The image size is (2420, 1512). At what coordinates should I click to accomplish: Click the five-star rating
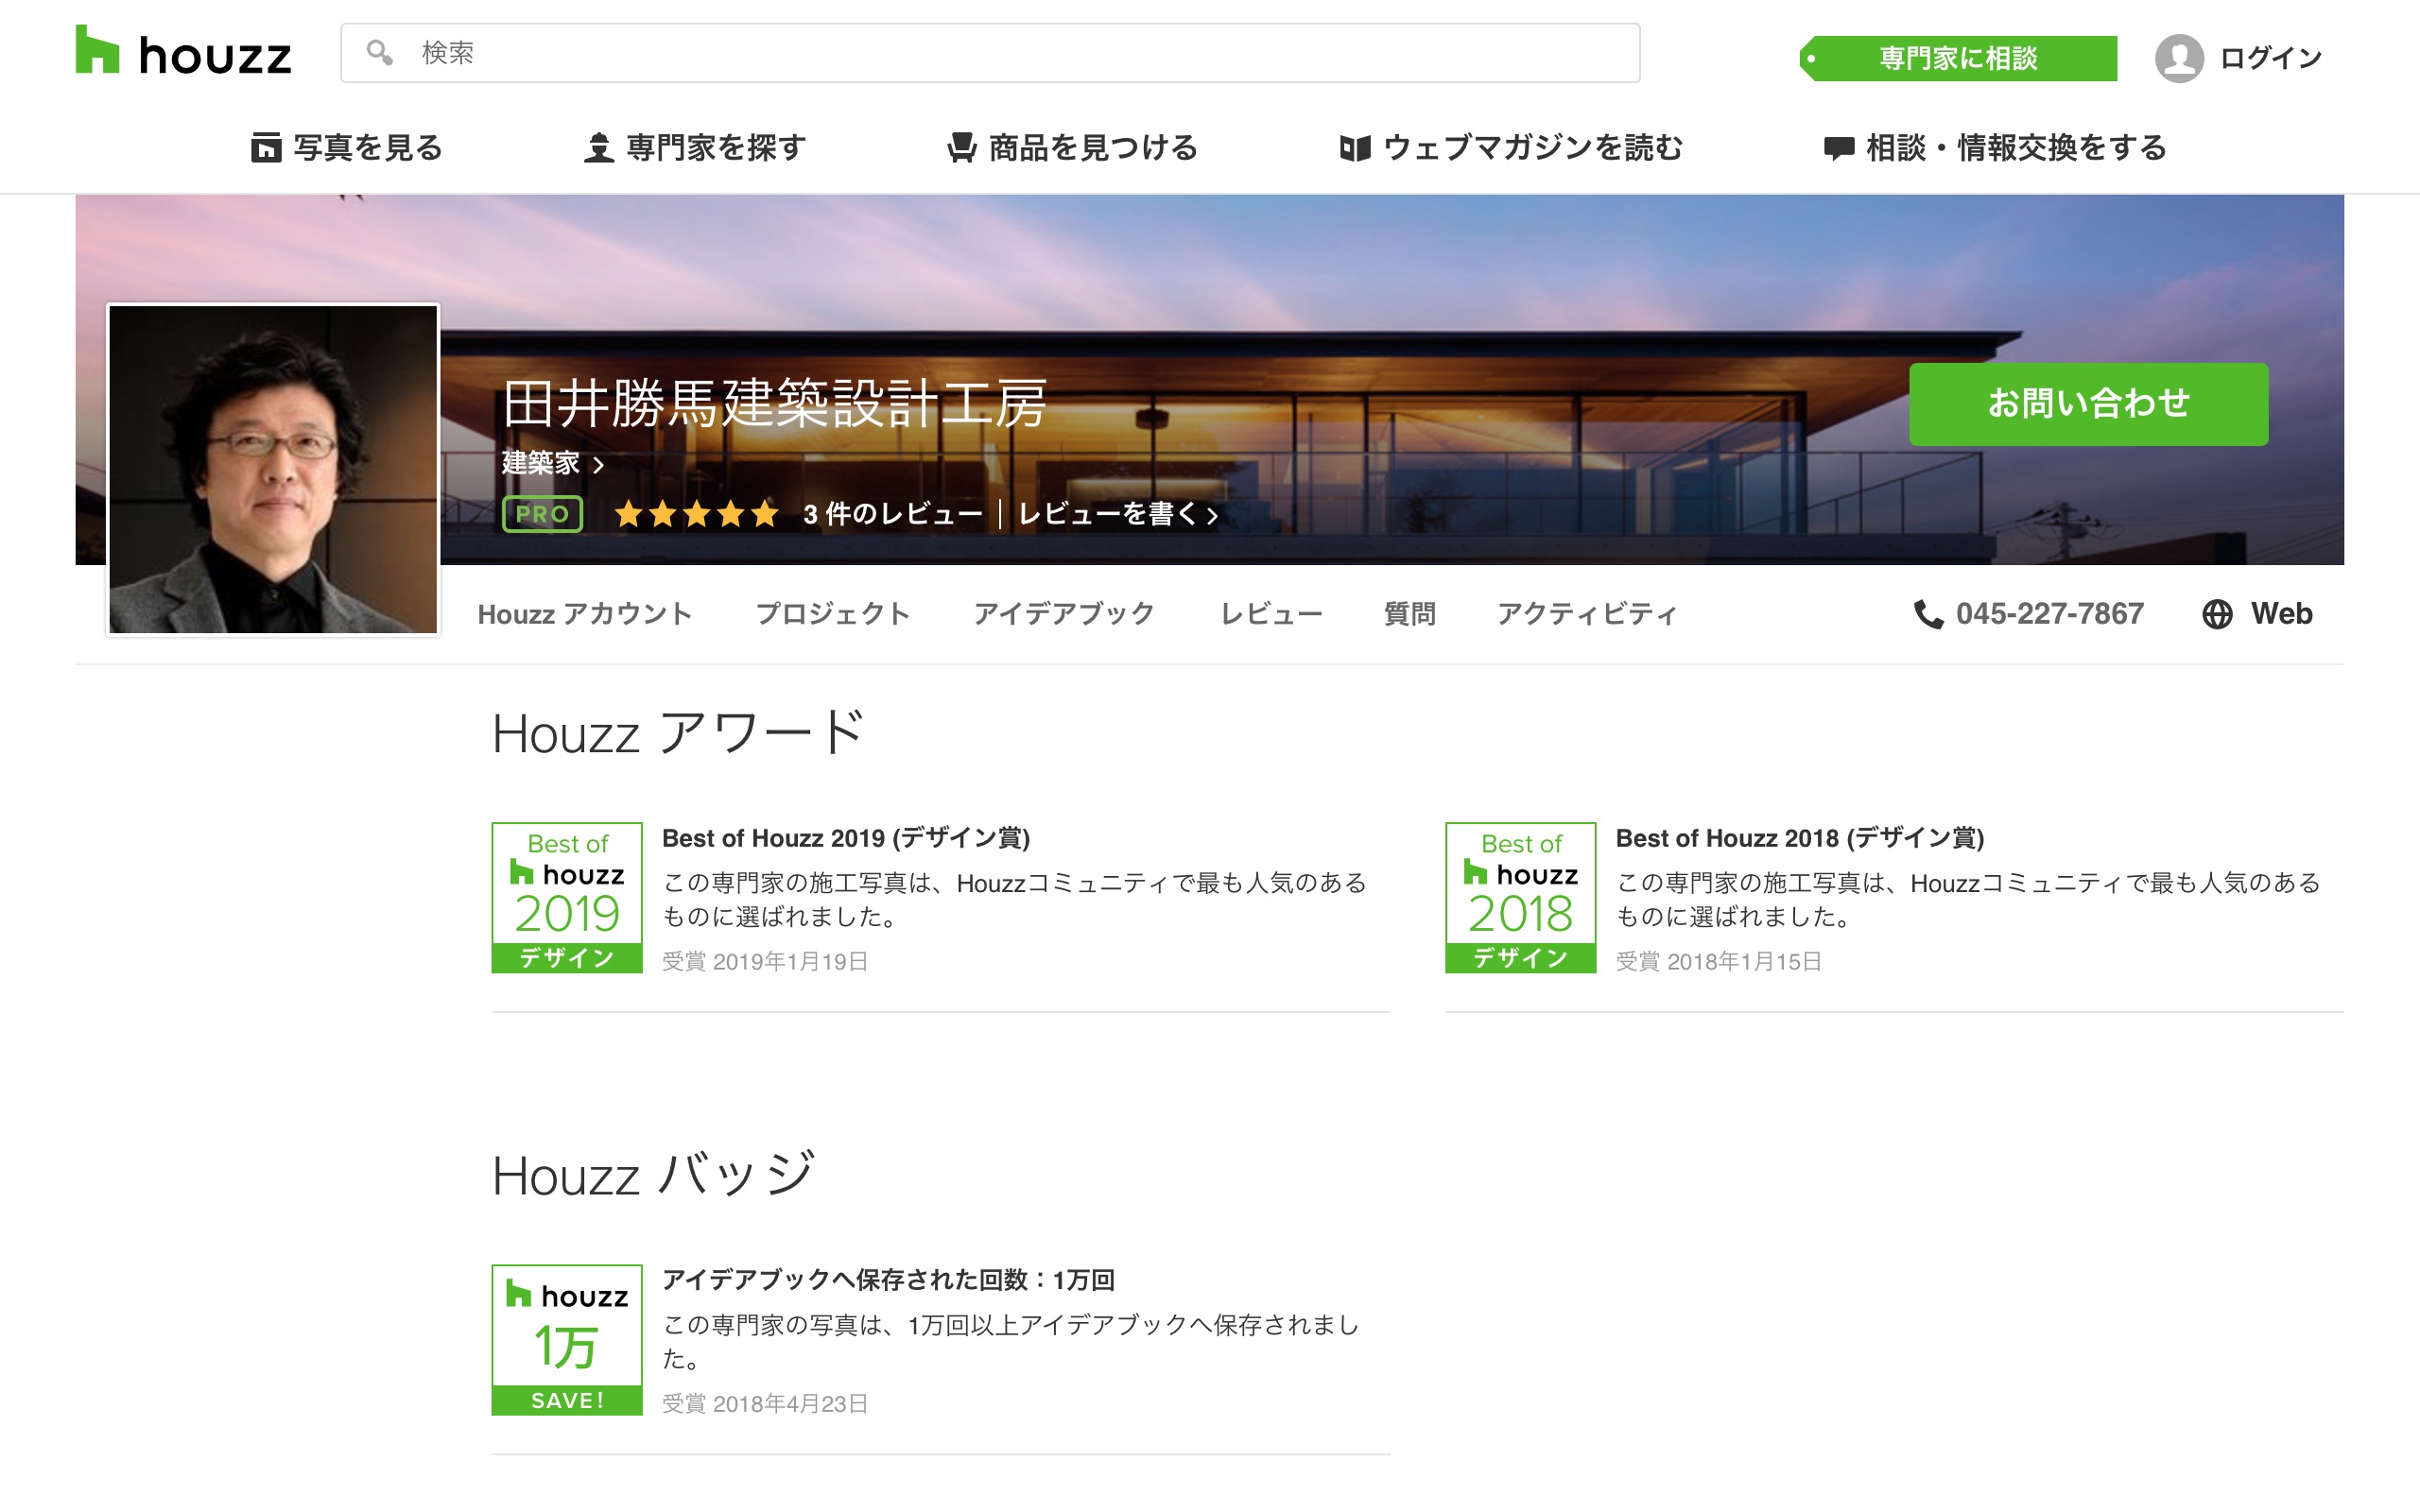tap(696, 514)
